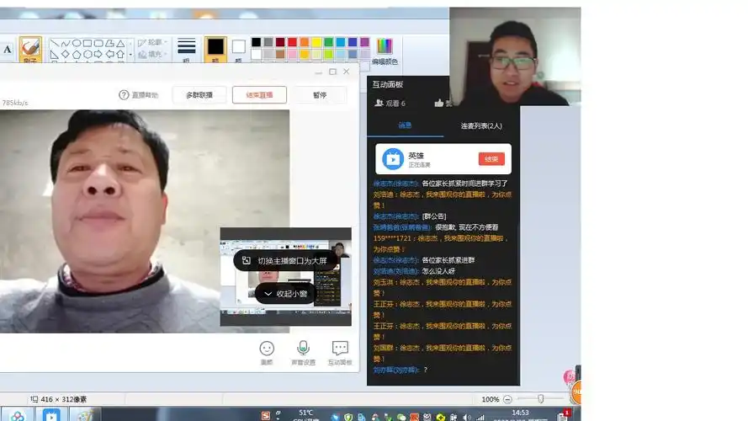Click the 结束直播 end live button
Image resolution: width=748 pixels, height=421 pixels.
point(259,95)
